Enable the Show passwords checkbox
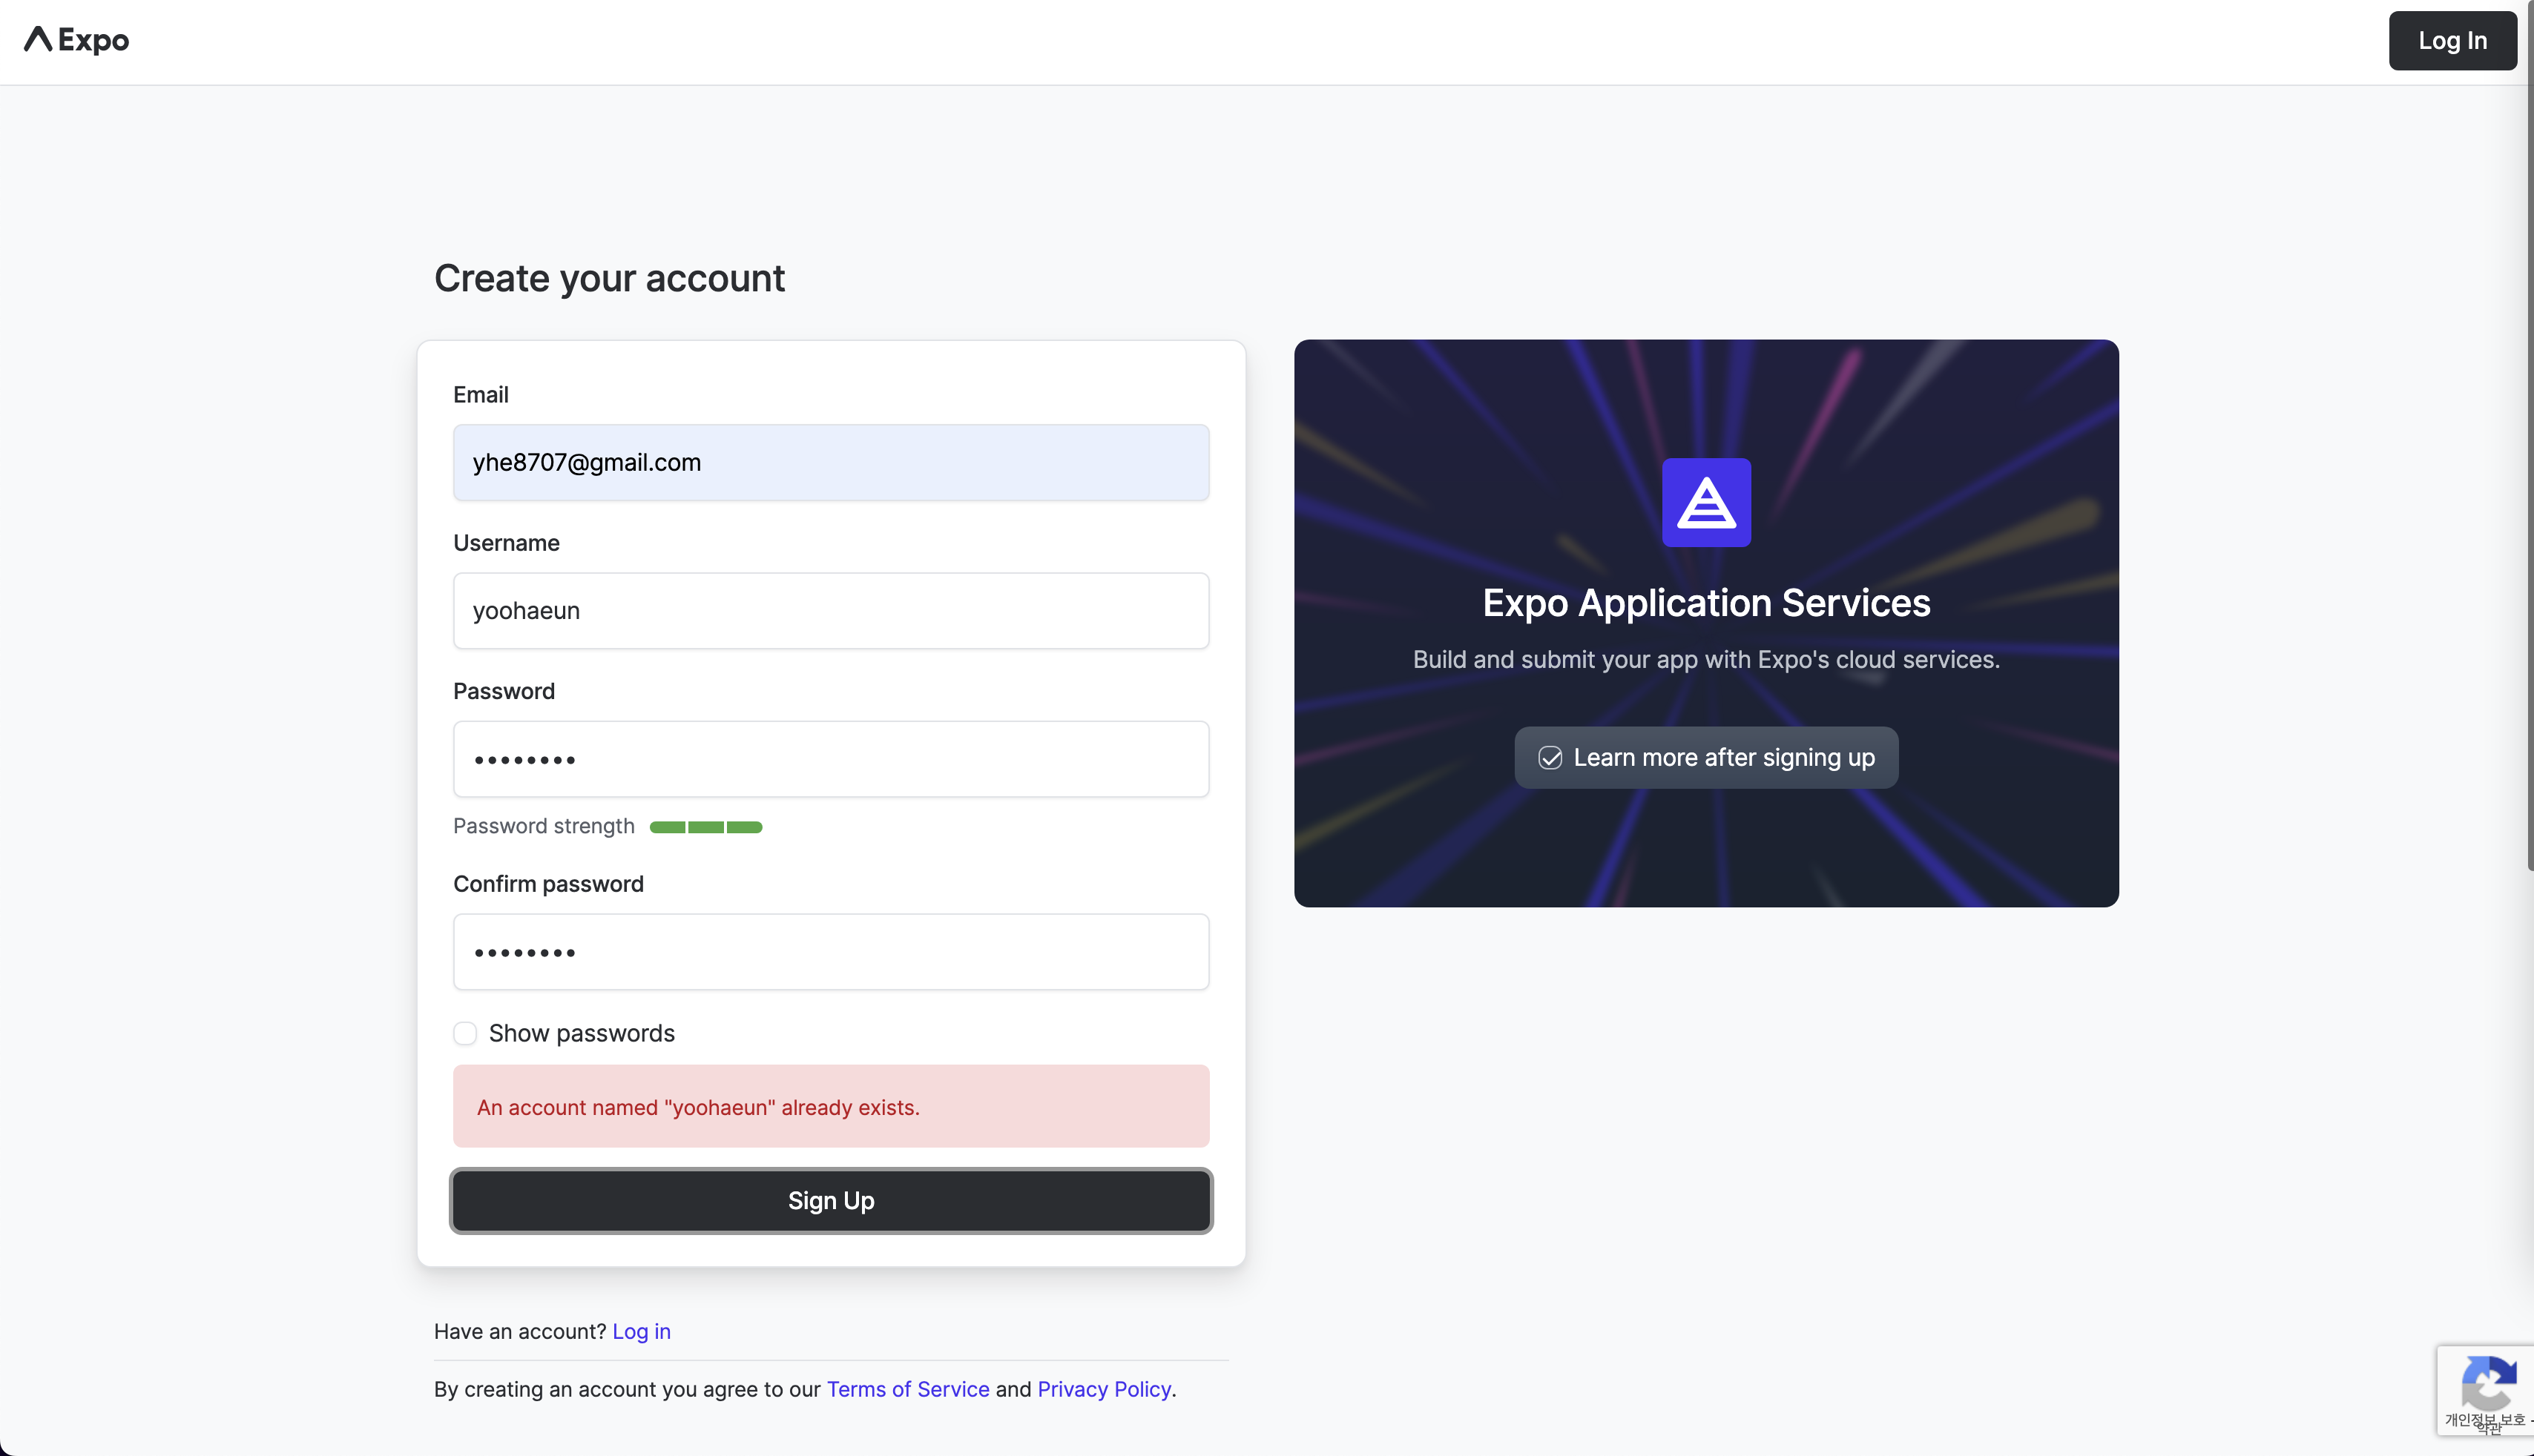This screenshot has width=2534, height=1456. click(x=465, y=1033)
